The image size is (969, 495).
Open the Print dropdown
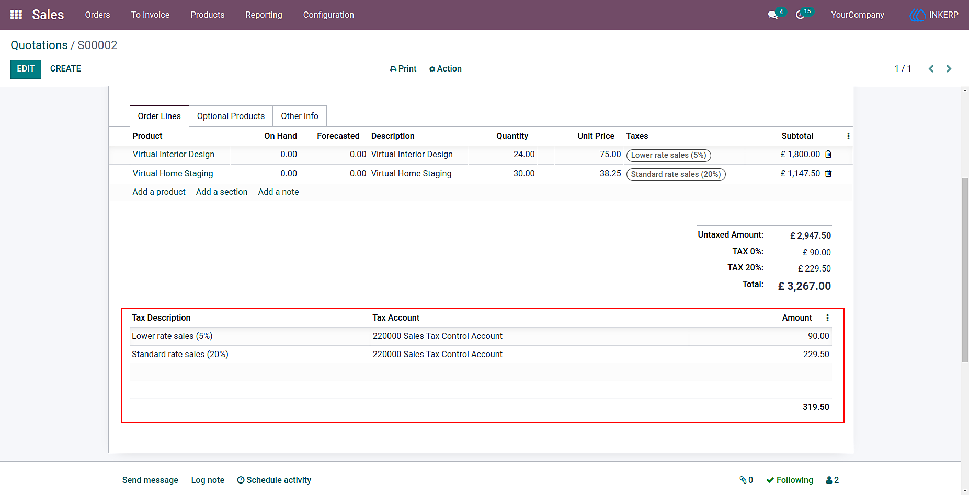tap(403, 69)
